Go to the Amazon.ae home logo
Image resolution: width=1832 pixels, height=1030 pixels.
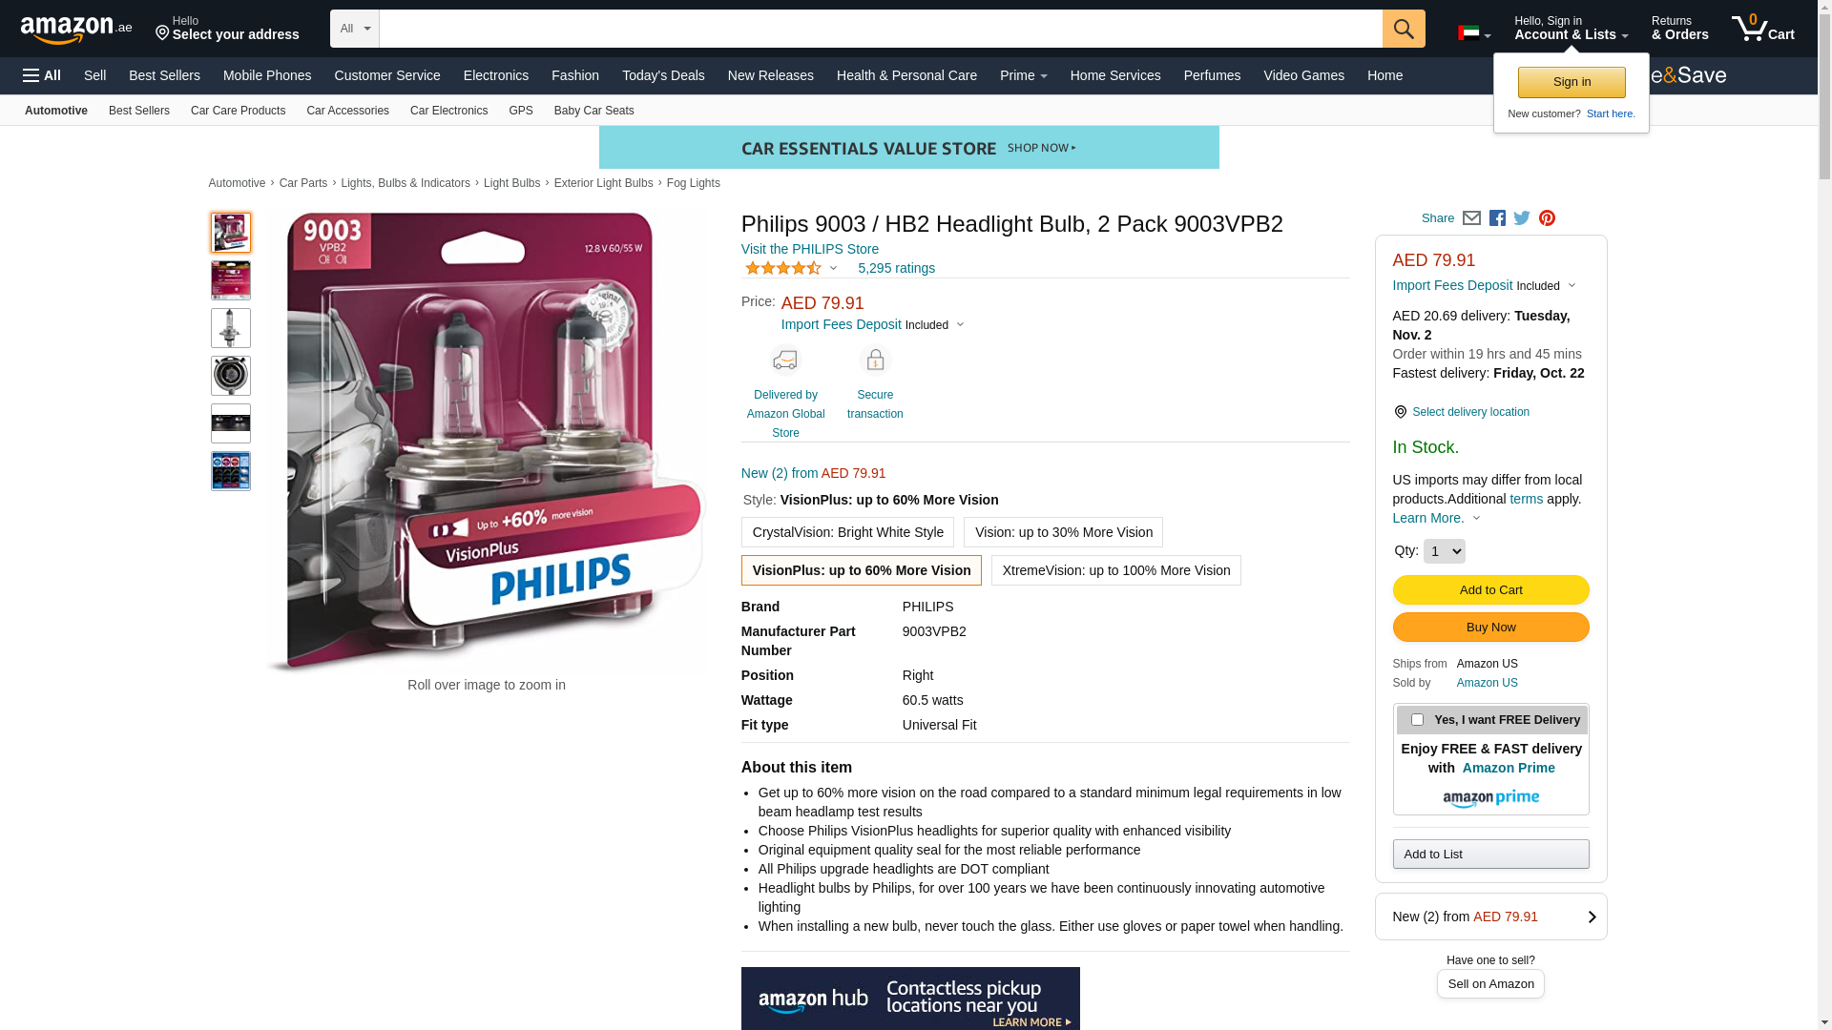click(x=76, y=29)
